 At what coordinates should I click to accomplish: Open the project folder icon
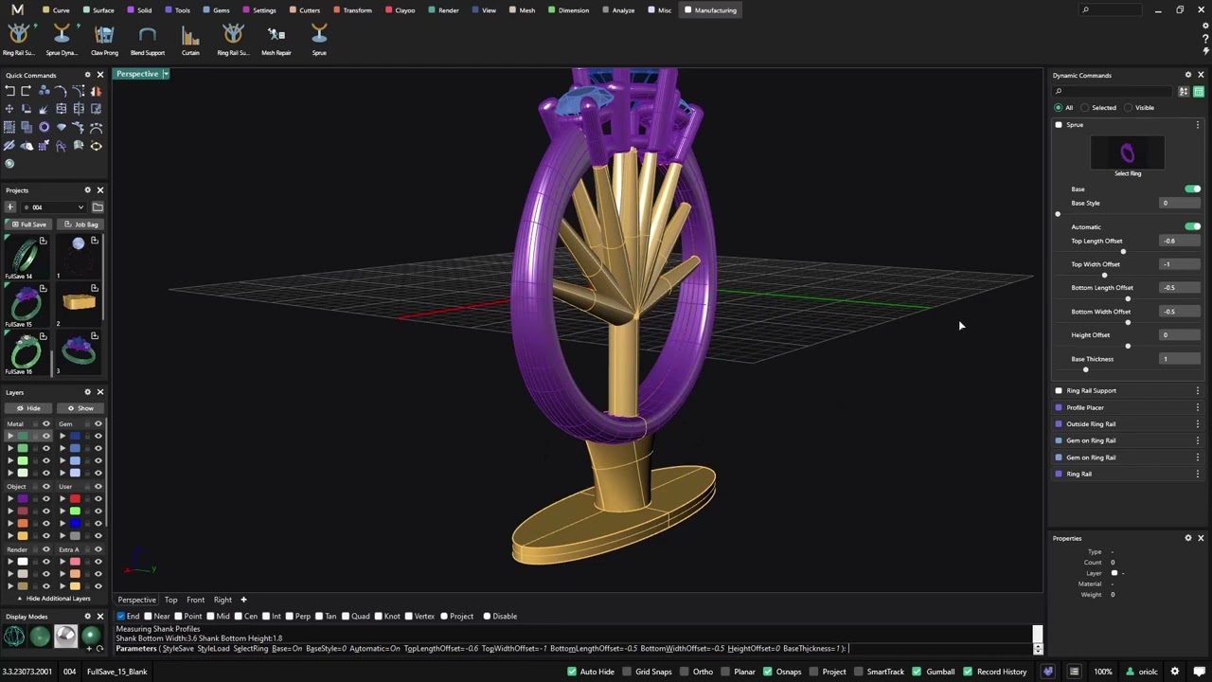pos(98,206)
